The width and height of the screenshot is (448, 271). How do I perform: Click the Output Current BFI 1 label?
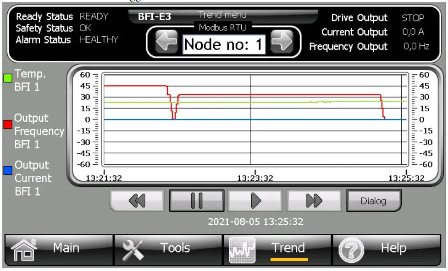33,178
